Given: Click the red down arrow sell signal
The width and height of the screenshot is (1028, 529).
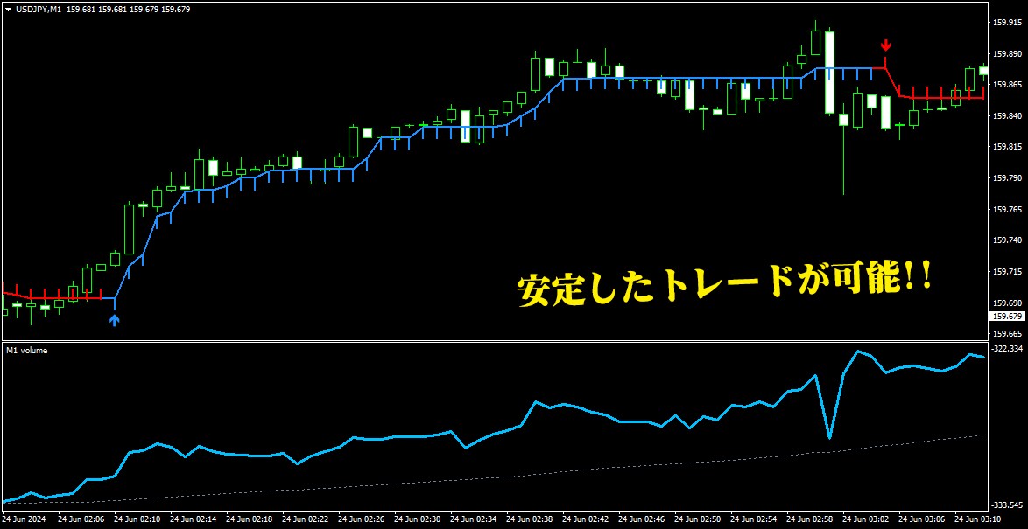Looking at the screenshot, I should click(x=886, y=45).
